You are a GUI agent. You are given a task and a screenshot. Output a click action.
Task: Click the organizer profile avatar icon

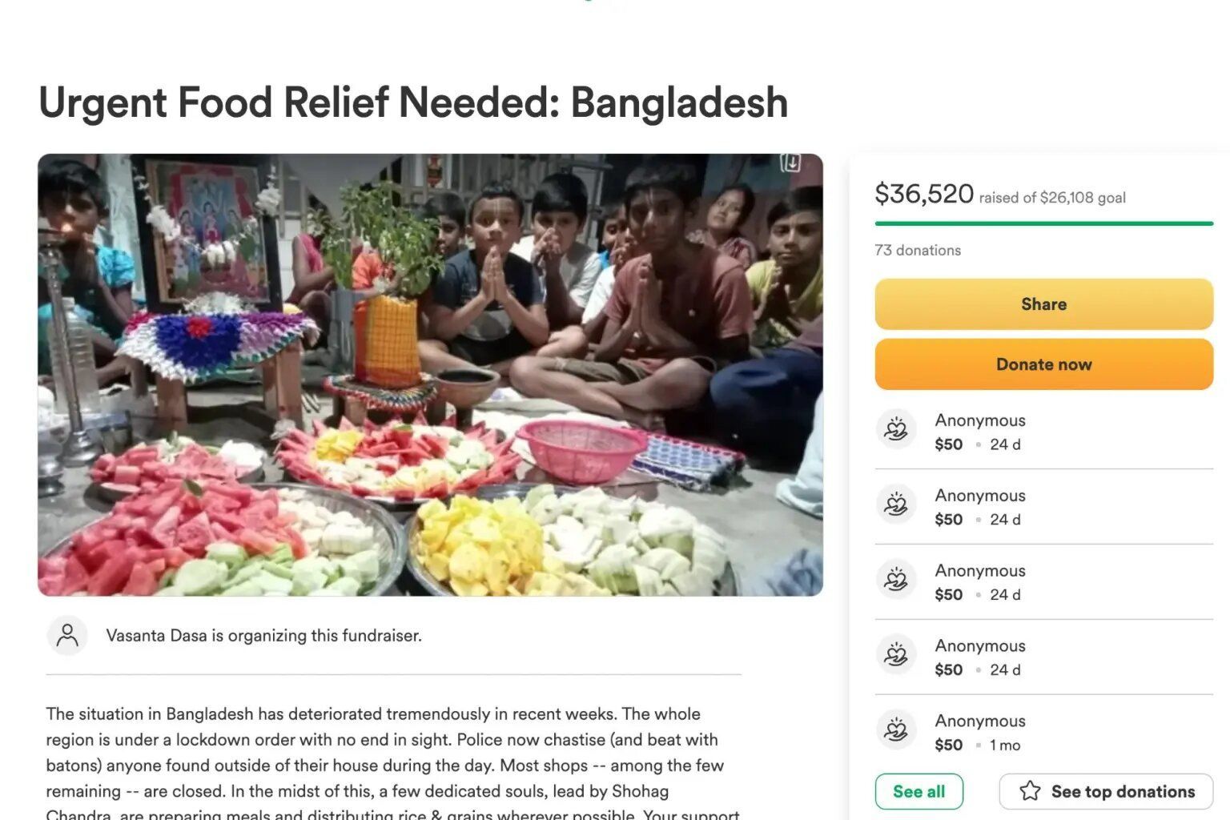point(67,636)
